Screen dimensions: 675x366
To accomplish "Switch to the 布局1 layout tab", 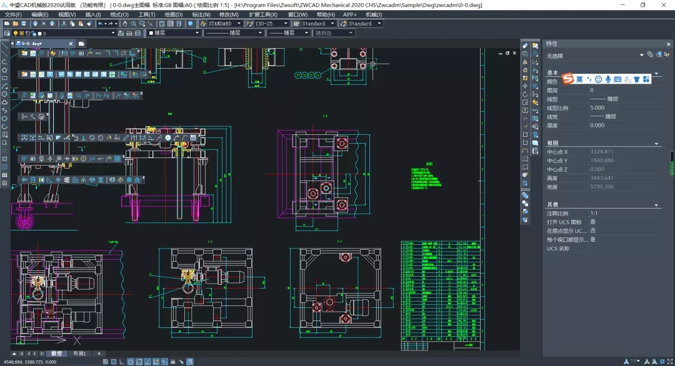I will pos(79,354).
